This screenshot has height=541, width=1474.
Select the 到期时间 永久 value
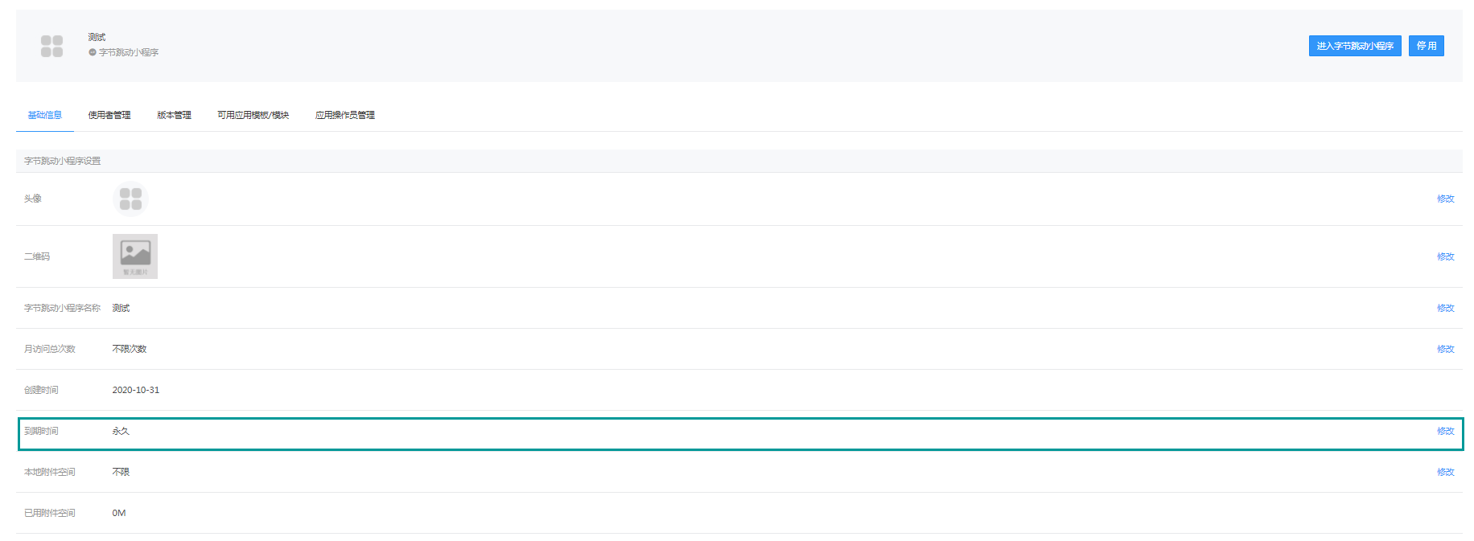point(121,431)
